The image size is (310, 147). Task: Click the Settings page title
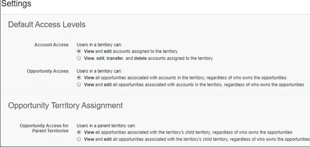click(16, 4)
